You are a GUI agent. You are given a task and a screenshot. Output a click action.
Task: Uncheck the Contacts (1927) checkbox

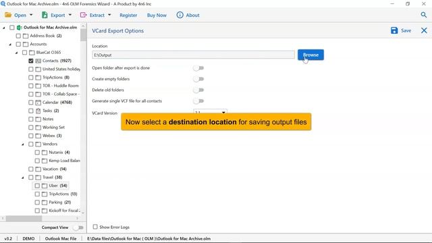[31, 61]
